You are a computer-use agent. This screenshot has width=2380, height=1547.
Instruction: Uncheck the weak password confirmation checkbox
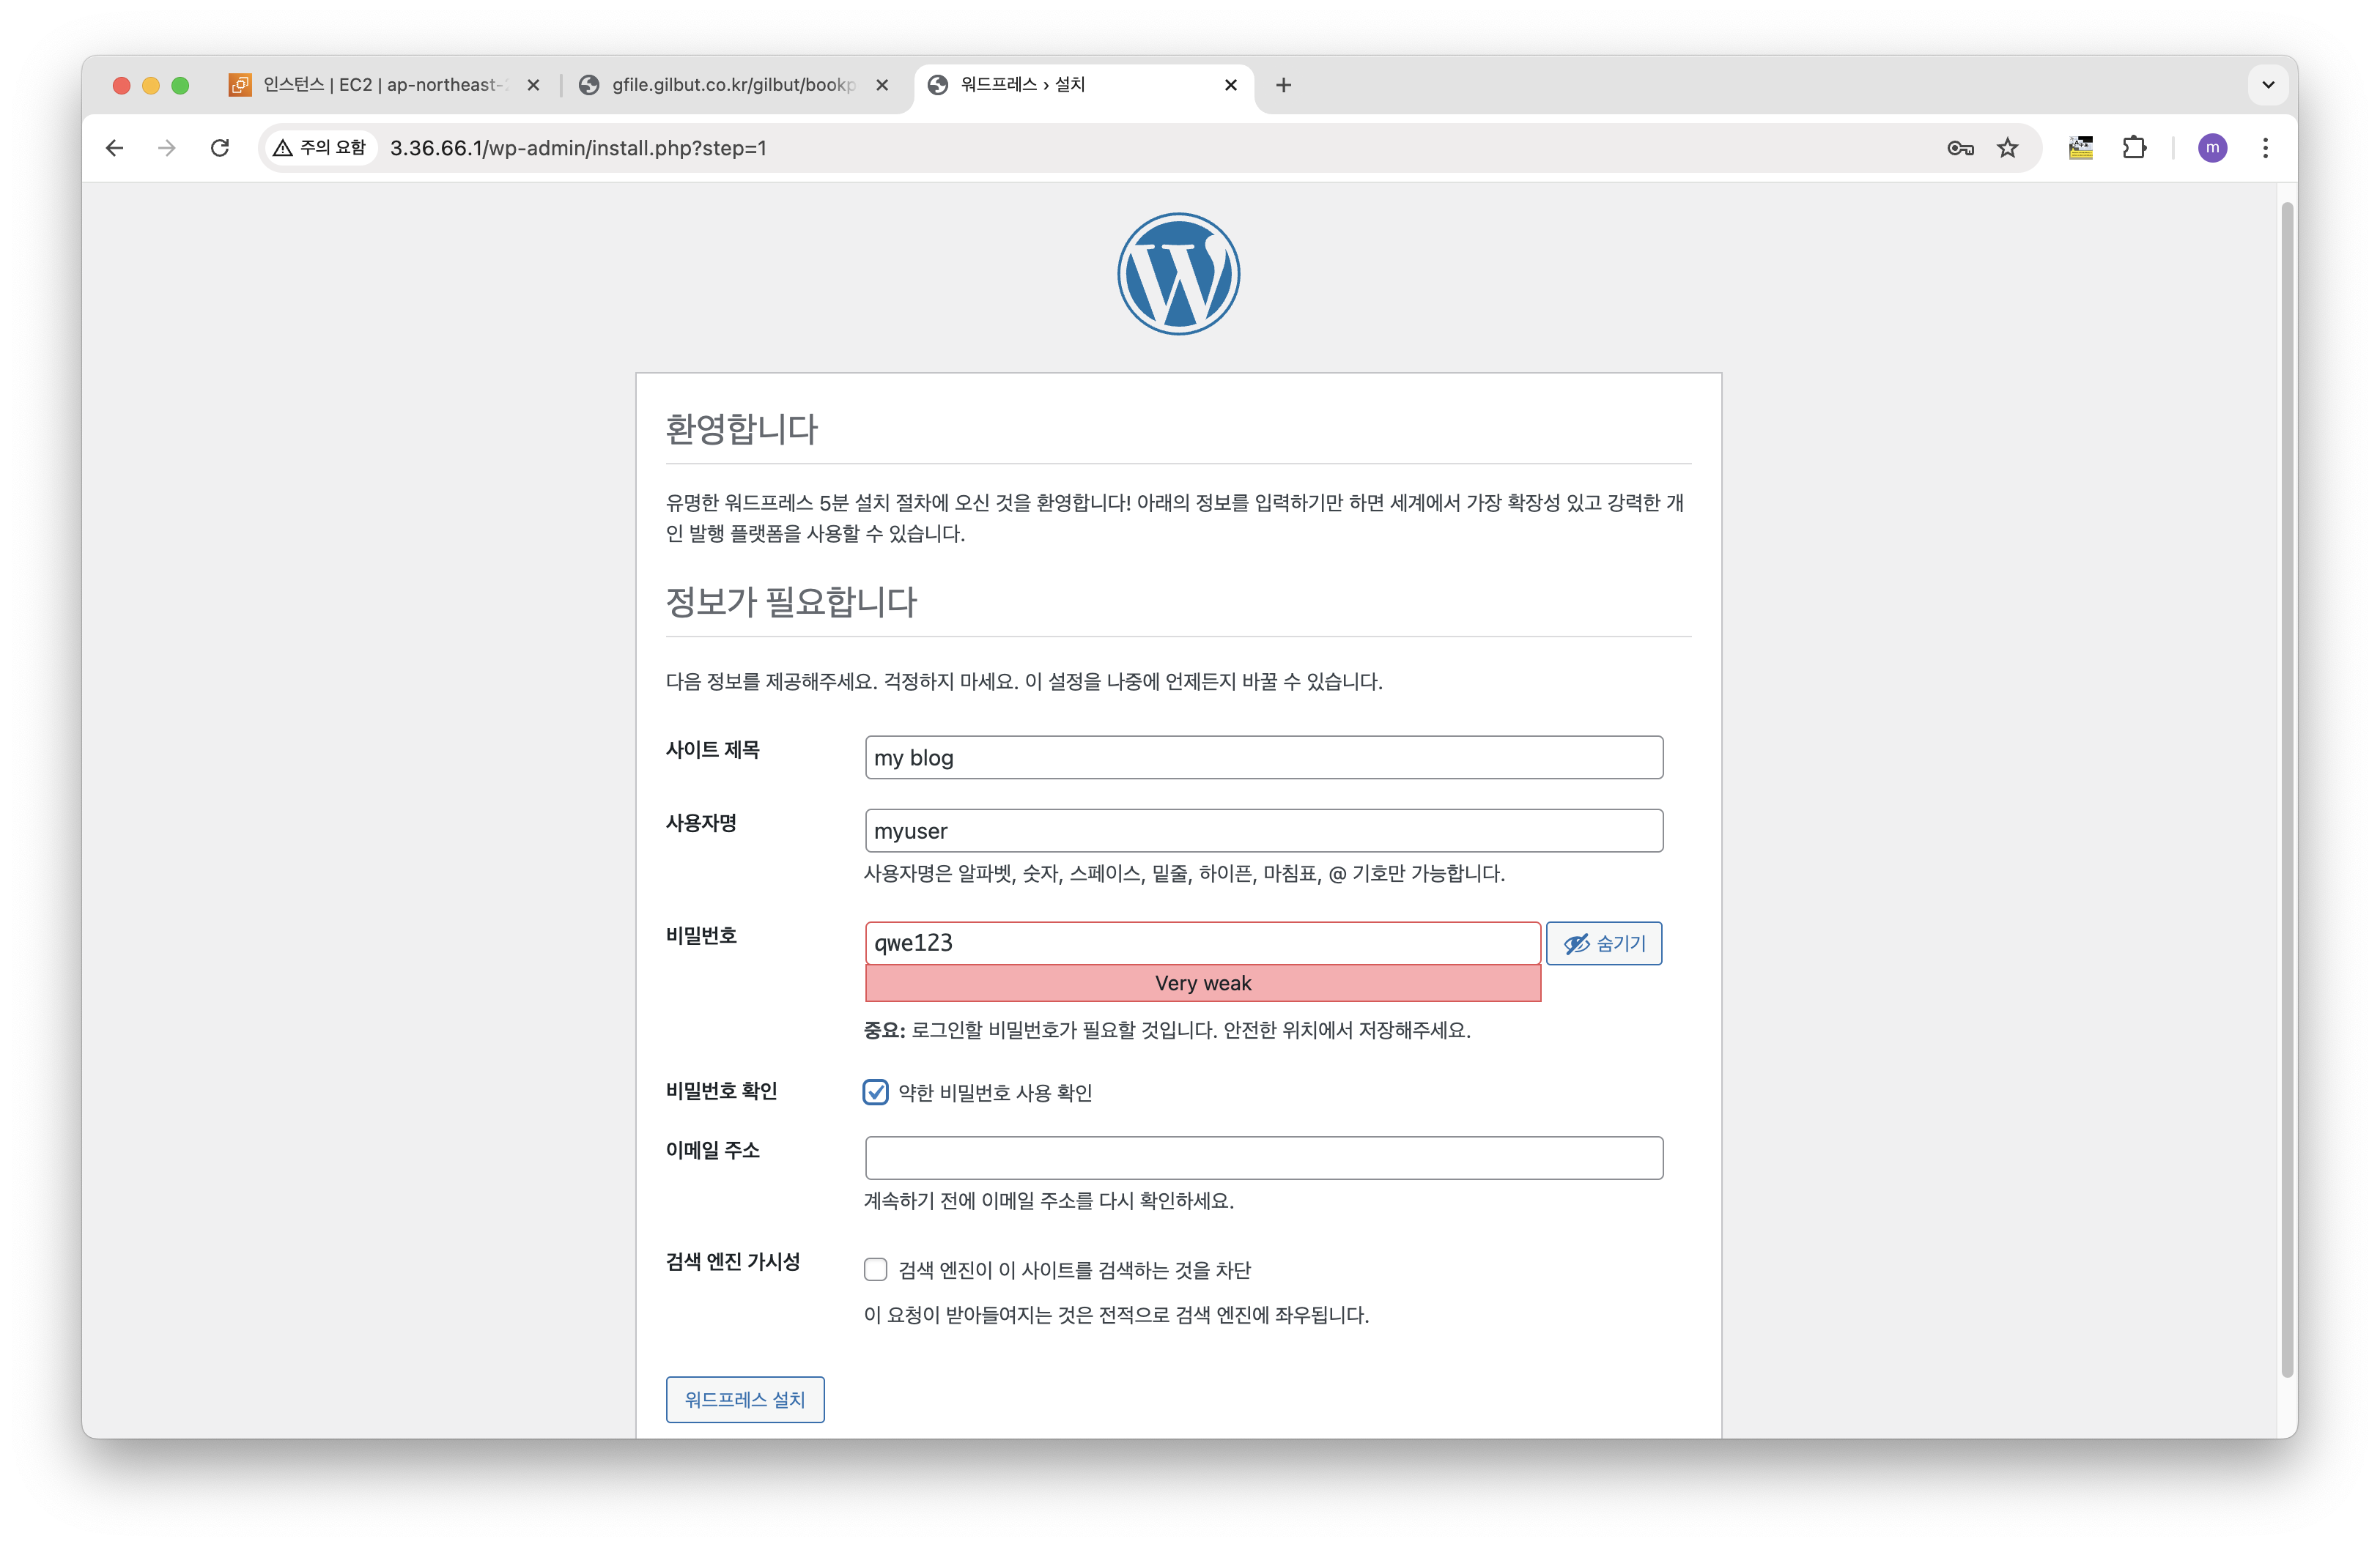coord(875,1091)
